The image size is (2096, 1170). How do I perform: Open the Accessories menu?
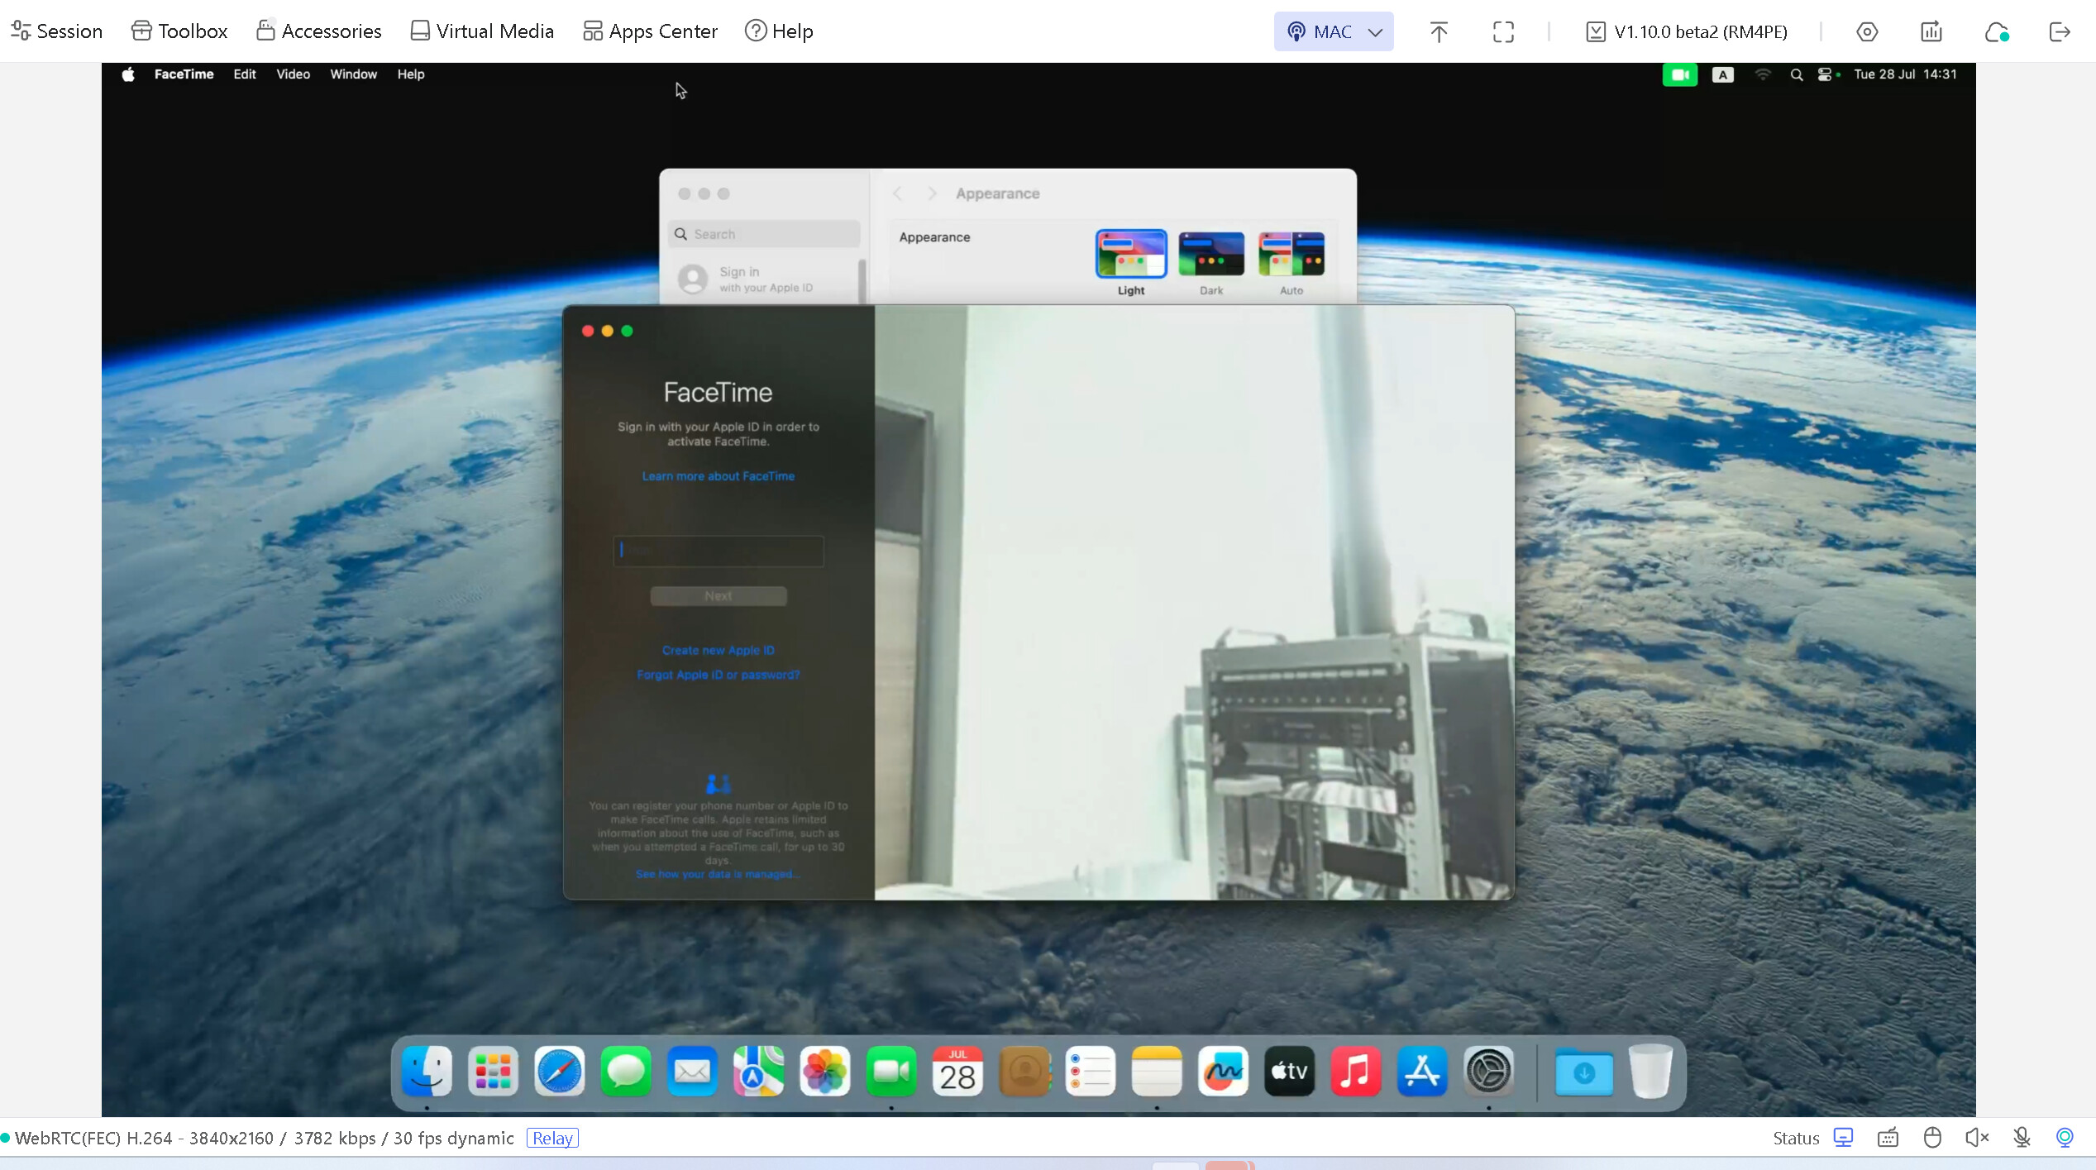(318, 31)
